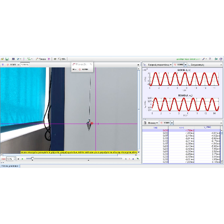Image resolution: width=224 pixels, height=224 pixels.
Task: Click the BOMB (t, vx) plot title
Action: (x=185, y=95)
